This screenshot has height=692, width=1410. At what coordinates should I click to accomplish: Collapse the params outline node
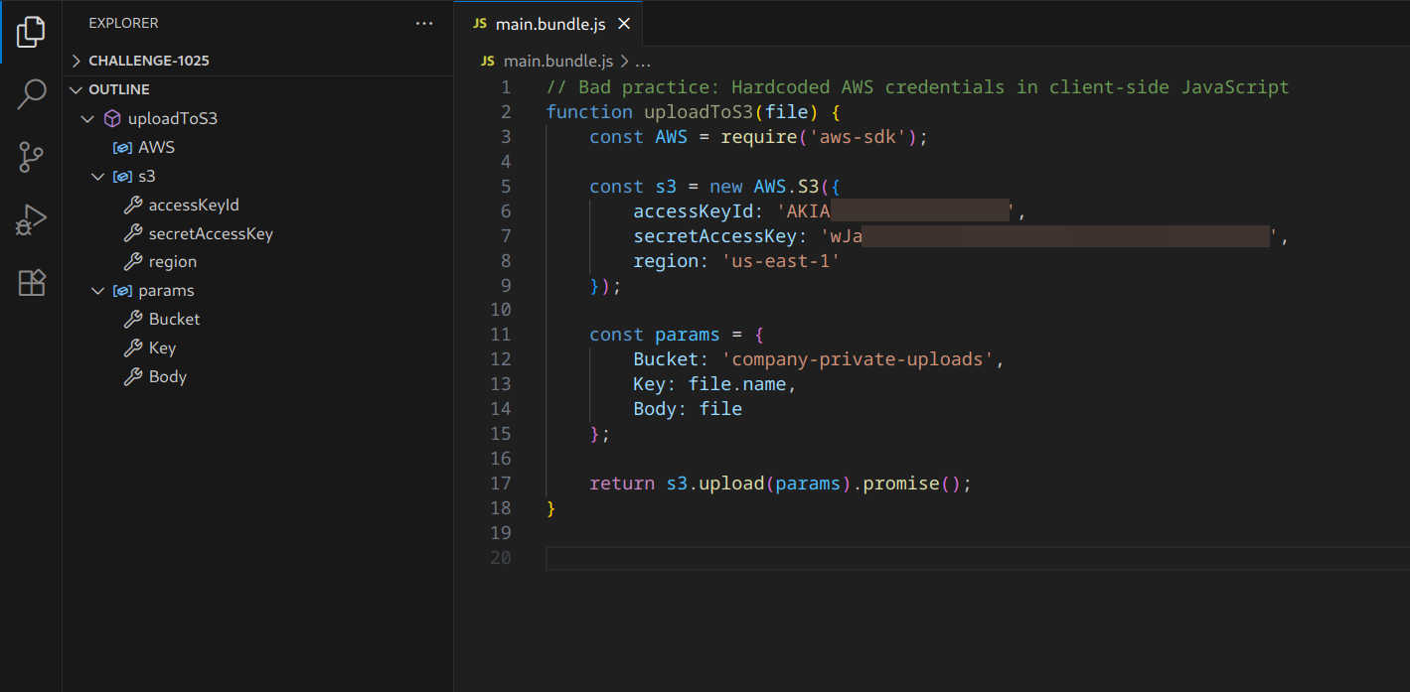[x=97, y=291]
